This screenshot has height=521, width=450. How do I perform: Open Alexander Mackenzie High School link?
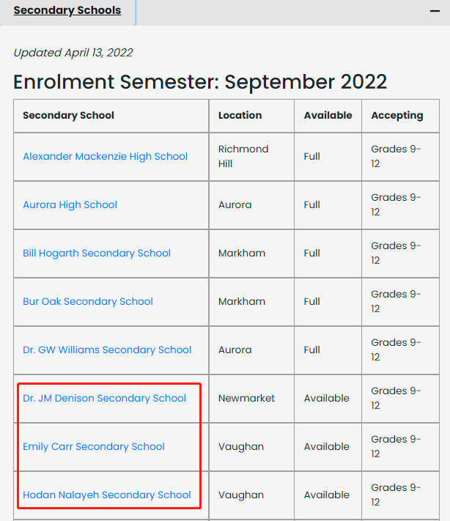pyautogui.click(x=105, y=156)
